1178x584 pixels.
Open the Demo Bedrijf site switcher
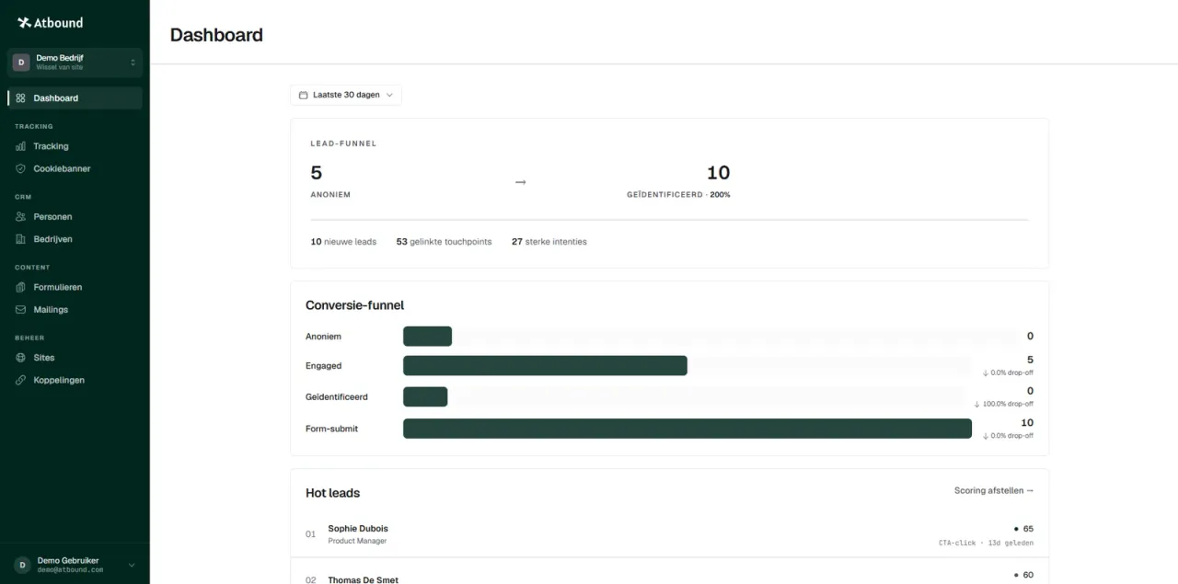point(75,63)
